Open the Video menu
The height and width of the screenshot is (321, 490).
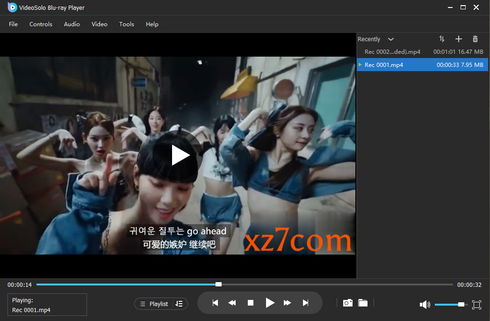pos(100,24)
